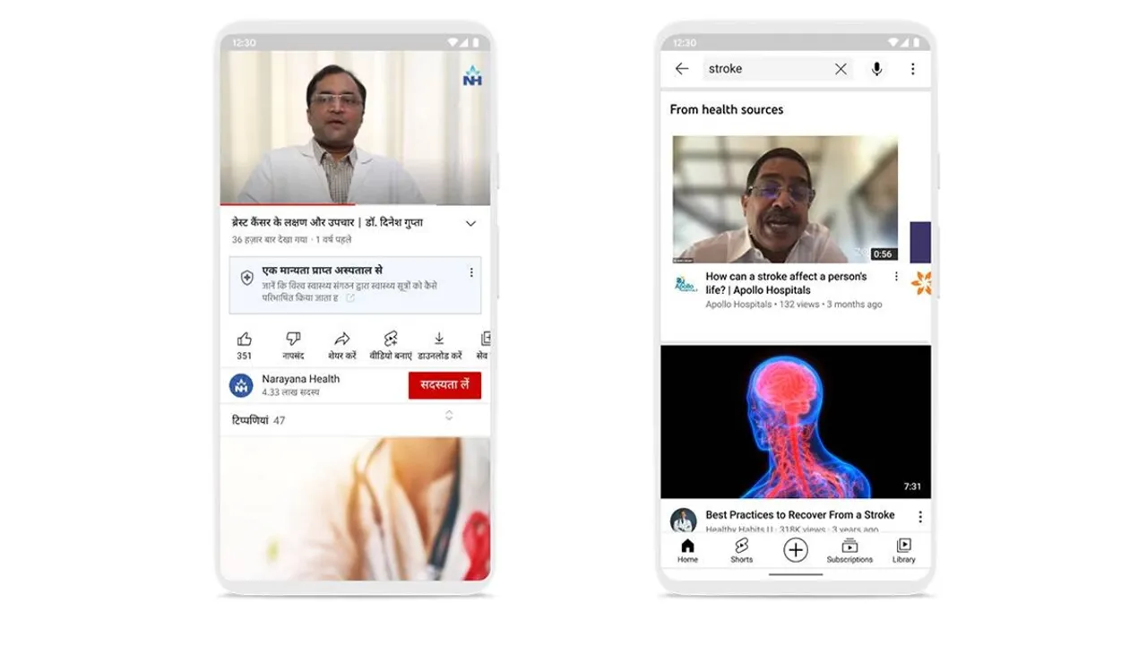The image size is (1147, 645).
Task: Open options for Best Practices stroke video
Action: (919, 517)
